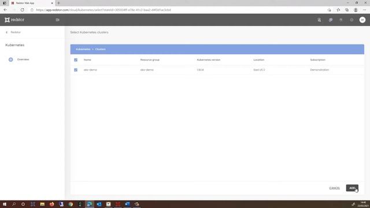Click the Location column header
Viewport: 370px width, 208px height.
(x=259, y=60)
